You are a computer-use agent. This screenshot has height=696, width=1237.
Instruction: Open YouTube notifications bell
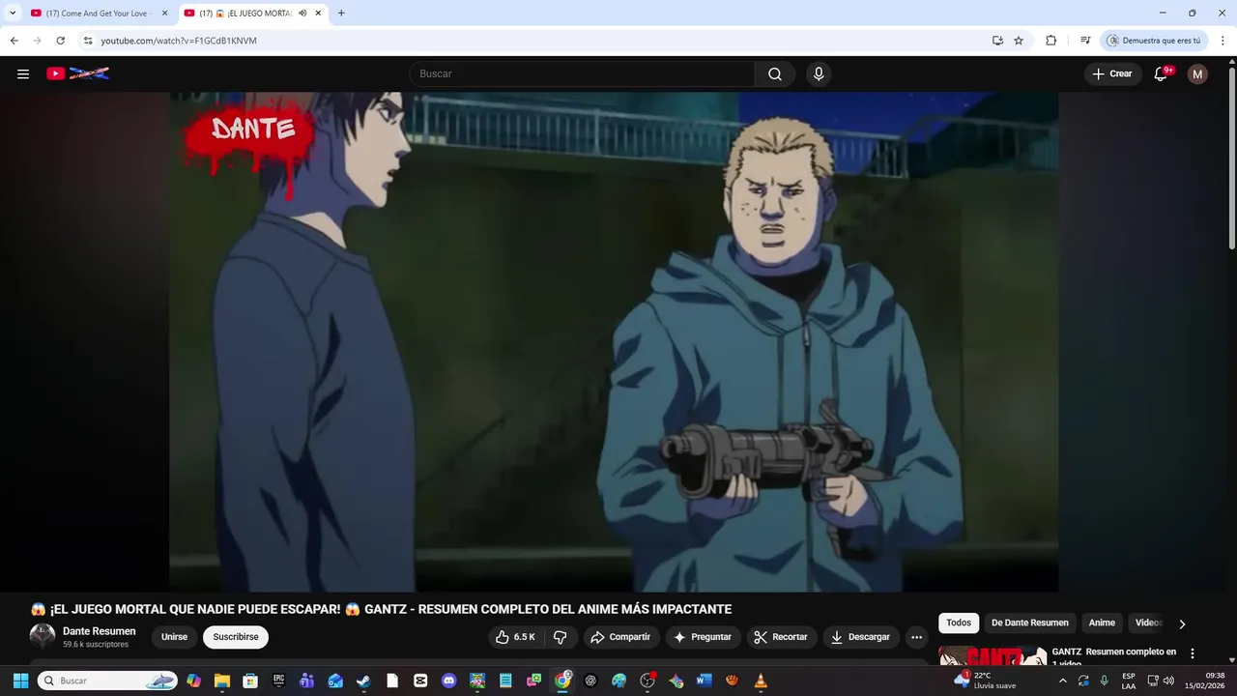click(x=1162, y=73)
